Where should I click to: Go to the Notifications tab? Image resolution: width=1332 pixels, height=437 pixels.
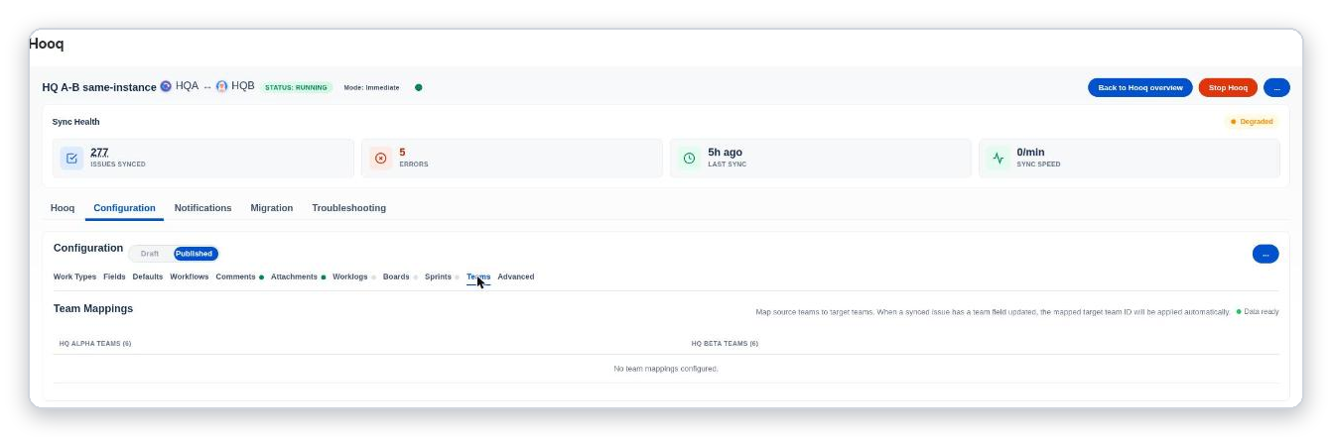[x=202, y=208]
